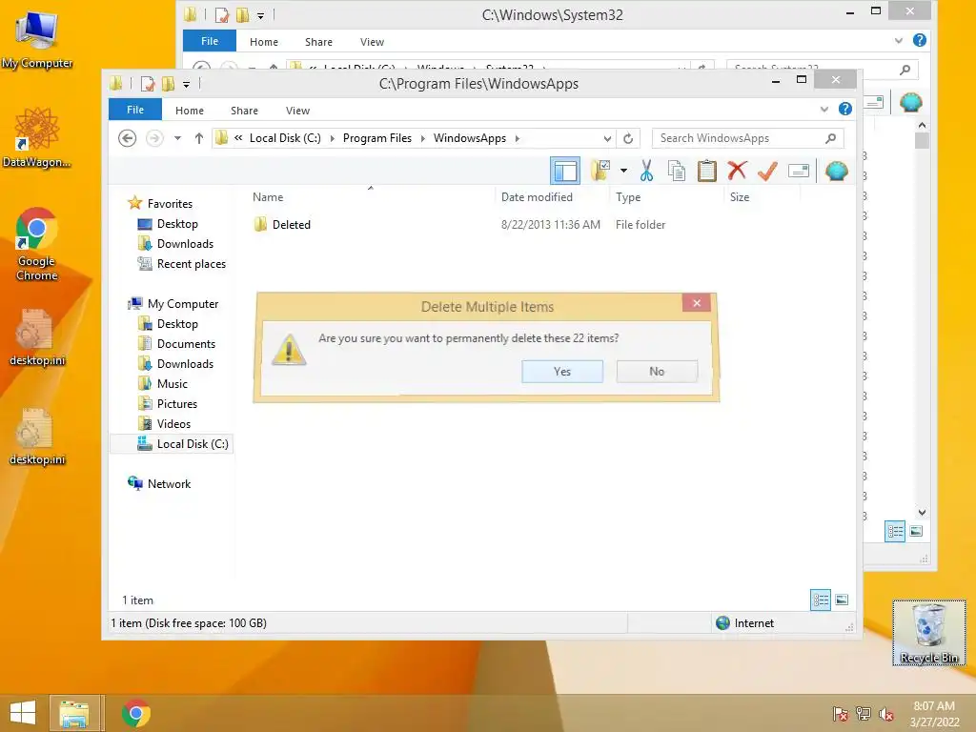
Task: Open recent locations dropdown arrow
Action: click(x=177, y=138)
